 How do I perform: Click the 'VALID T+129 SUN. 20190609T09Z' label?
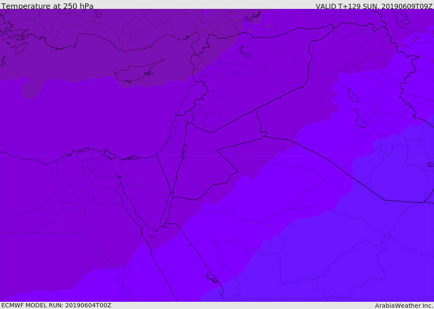(374, 6)
